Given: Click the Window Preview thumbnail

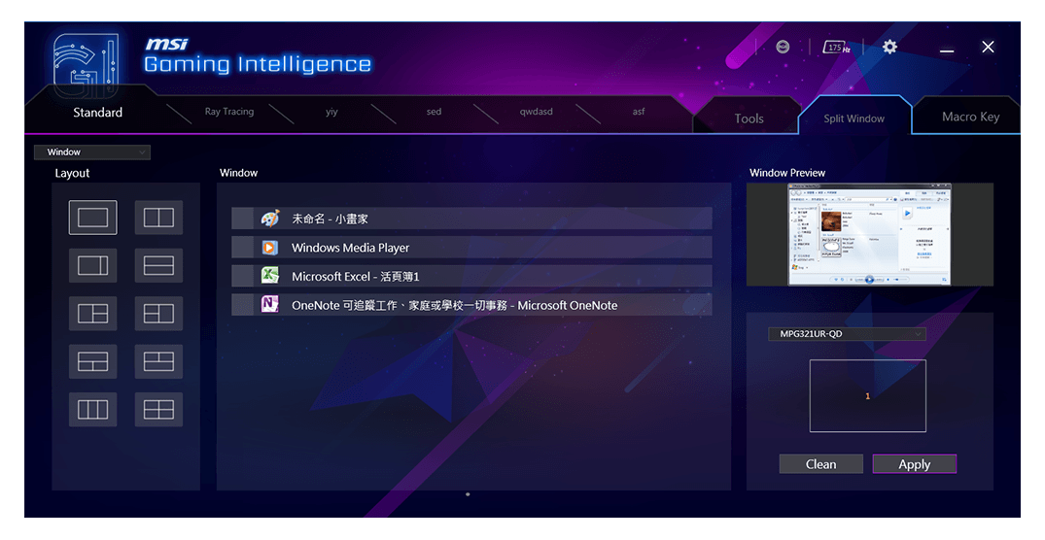Looking at the screenshot, I should coord(869,234).
